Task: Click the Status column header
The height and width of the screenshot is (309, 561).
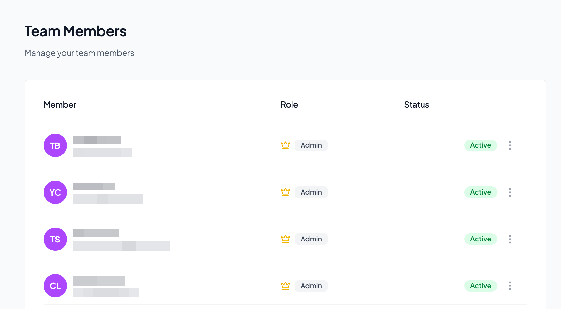Action: click(416, 105)
